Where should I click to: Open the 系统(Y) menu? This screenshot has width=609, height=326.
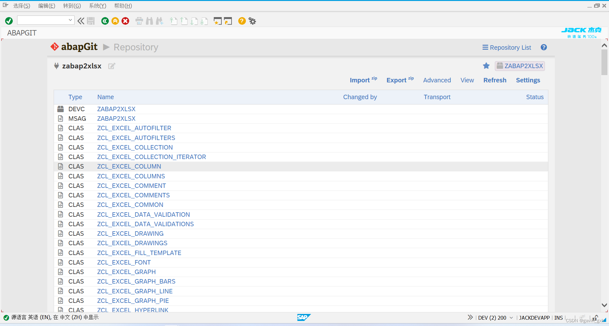pos(97,5)
